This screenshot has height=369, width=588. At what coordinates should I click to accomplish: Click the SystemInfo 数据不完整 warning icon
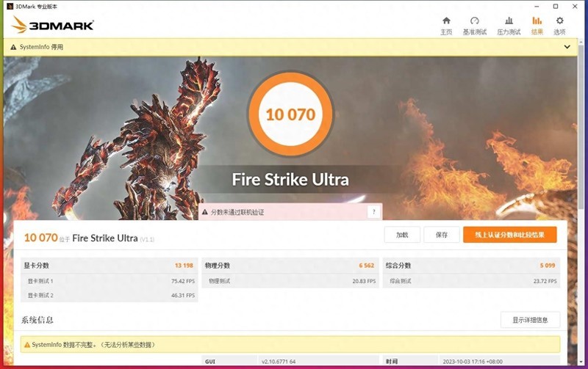coord(27,345)
